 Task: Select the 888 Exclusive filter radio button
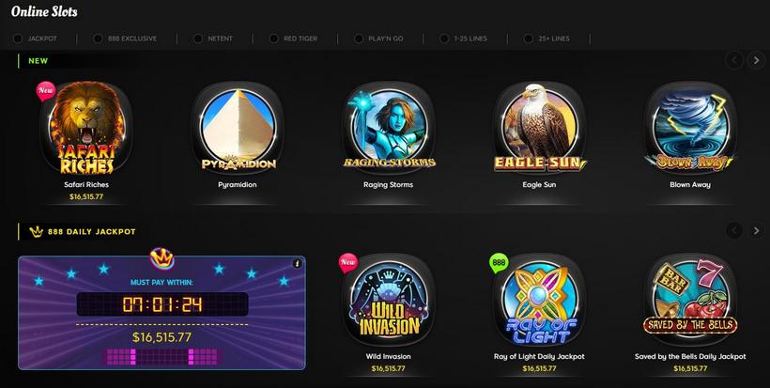tap(98, 39)
